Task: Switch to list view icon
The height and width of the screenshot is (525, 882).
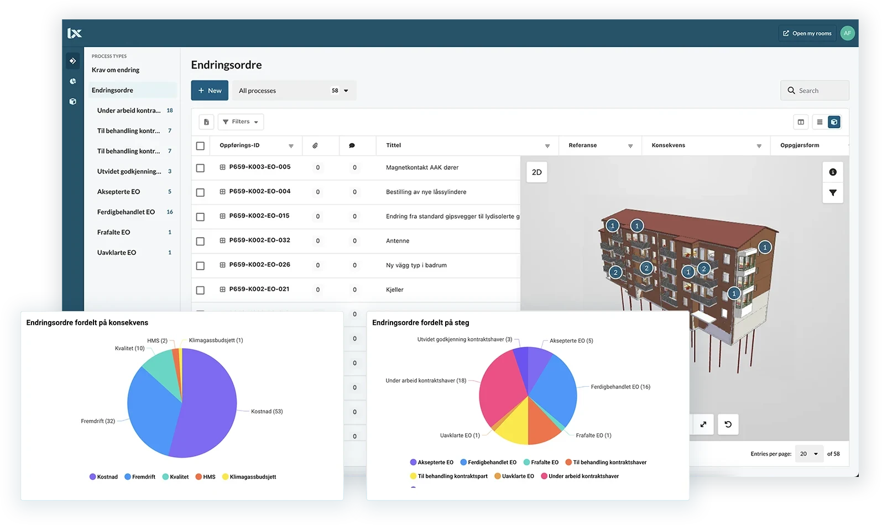Action: tap(820, 122)
